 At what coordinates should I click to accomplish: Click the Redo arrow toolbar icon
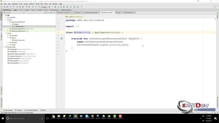coord(14,7)
